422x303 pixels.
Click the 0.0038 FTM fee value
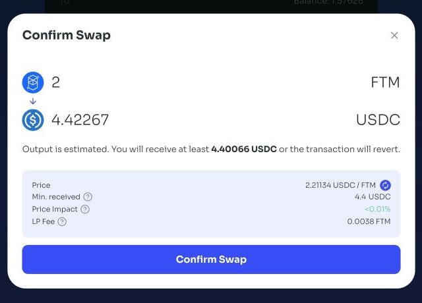[369, 221]
